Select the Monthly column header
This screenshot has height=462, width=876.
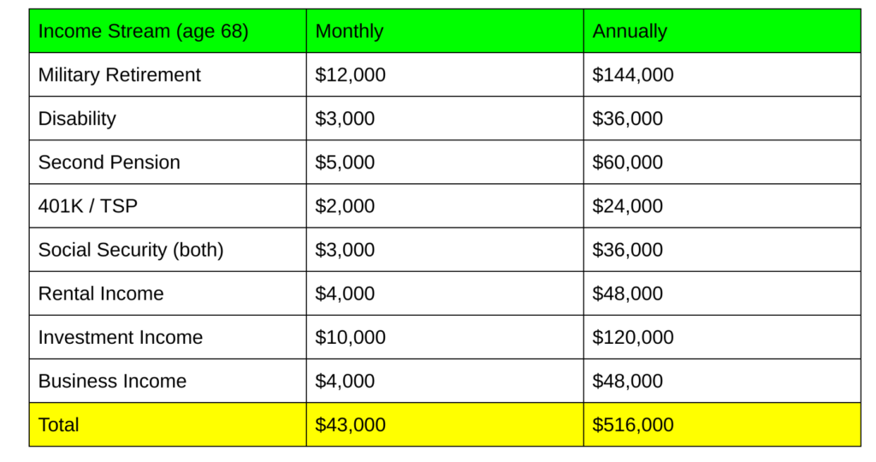349,32
